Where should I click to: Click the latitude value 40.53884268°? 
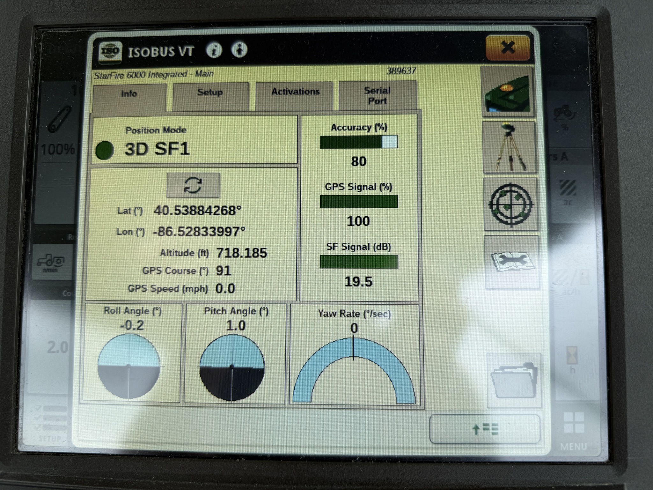coord(198,211)
